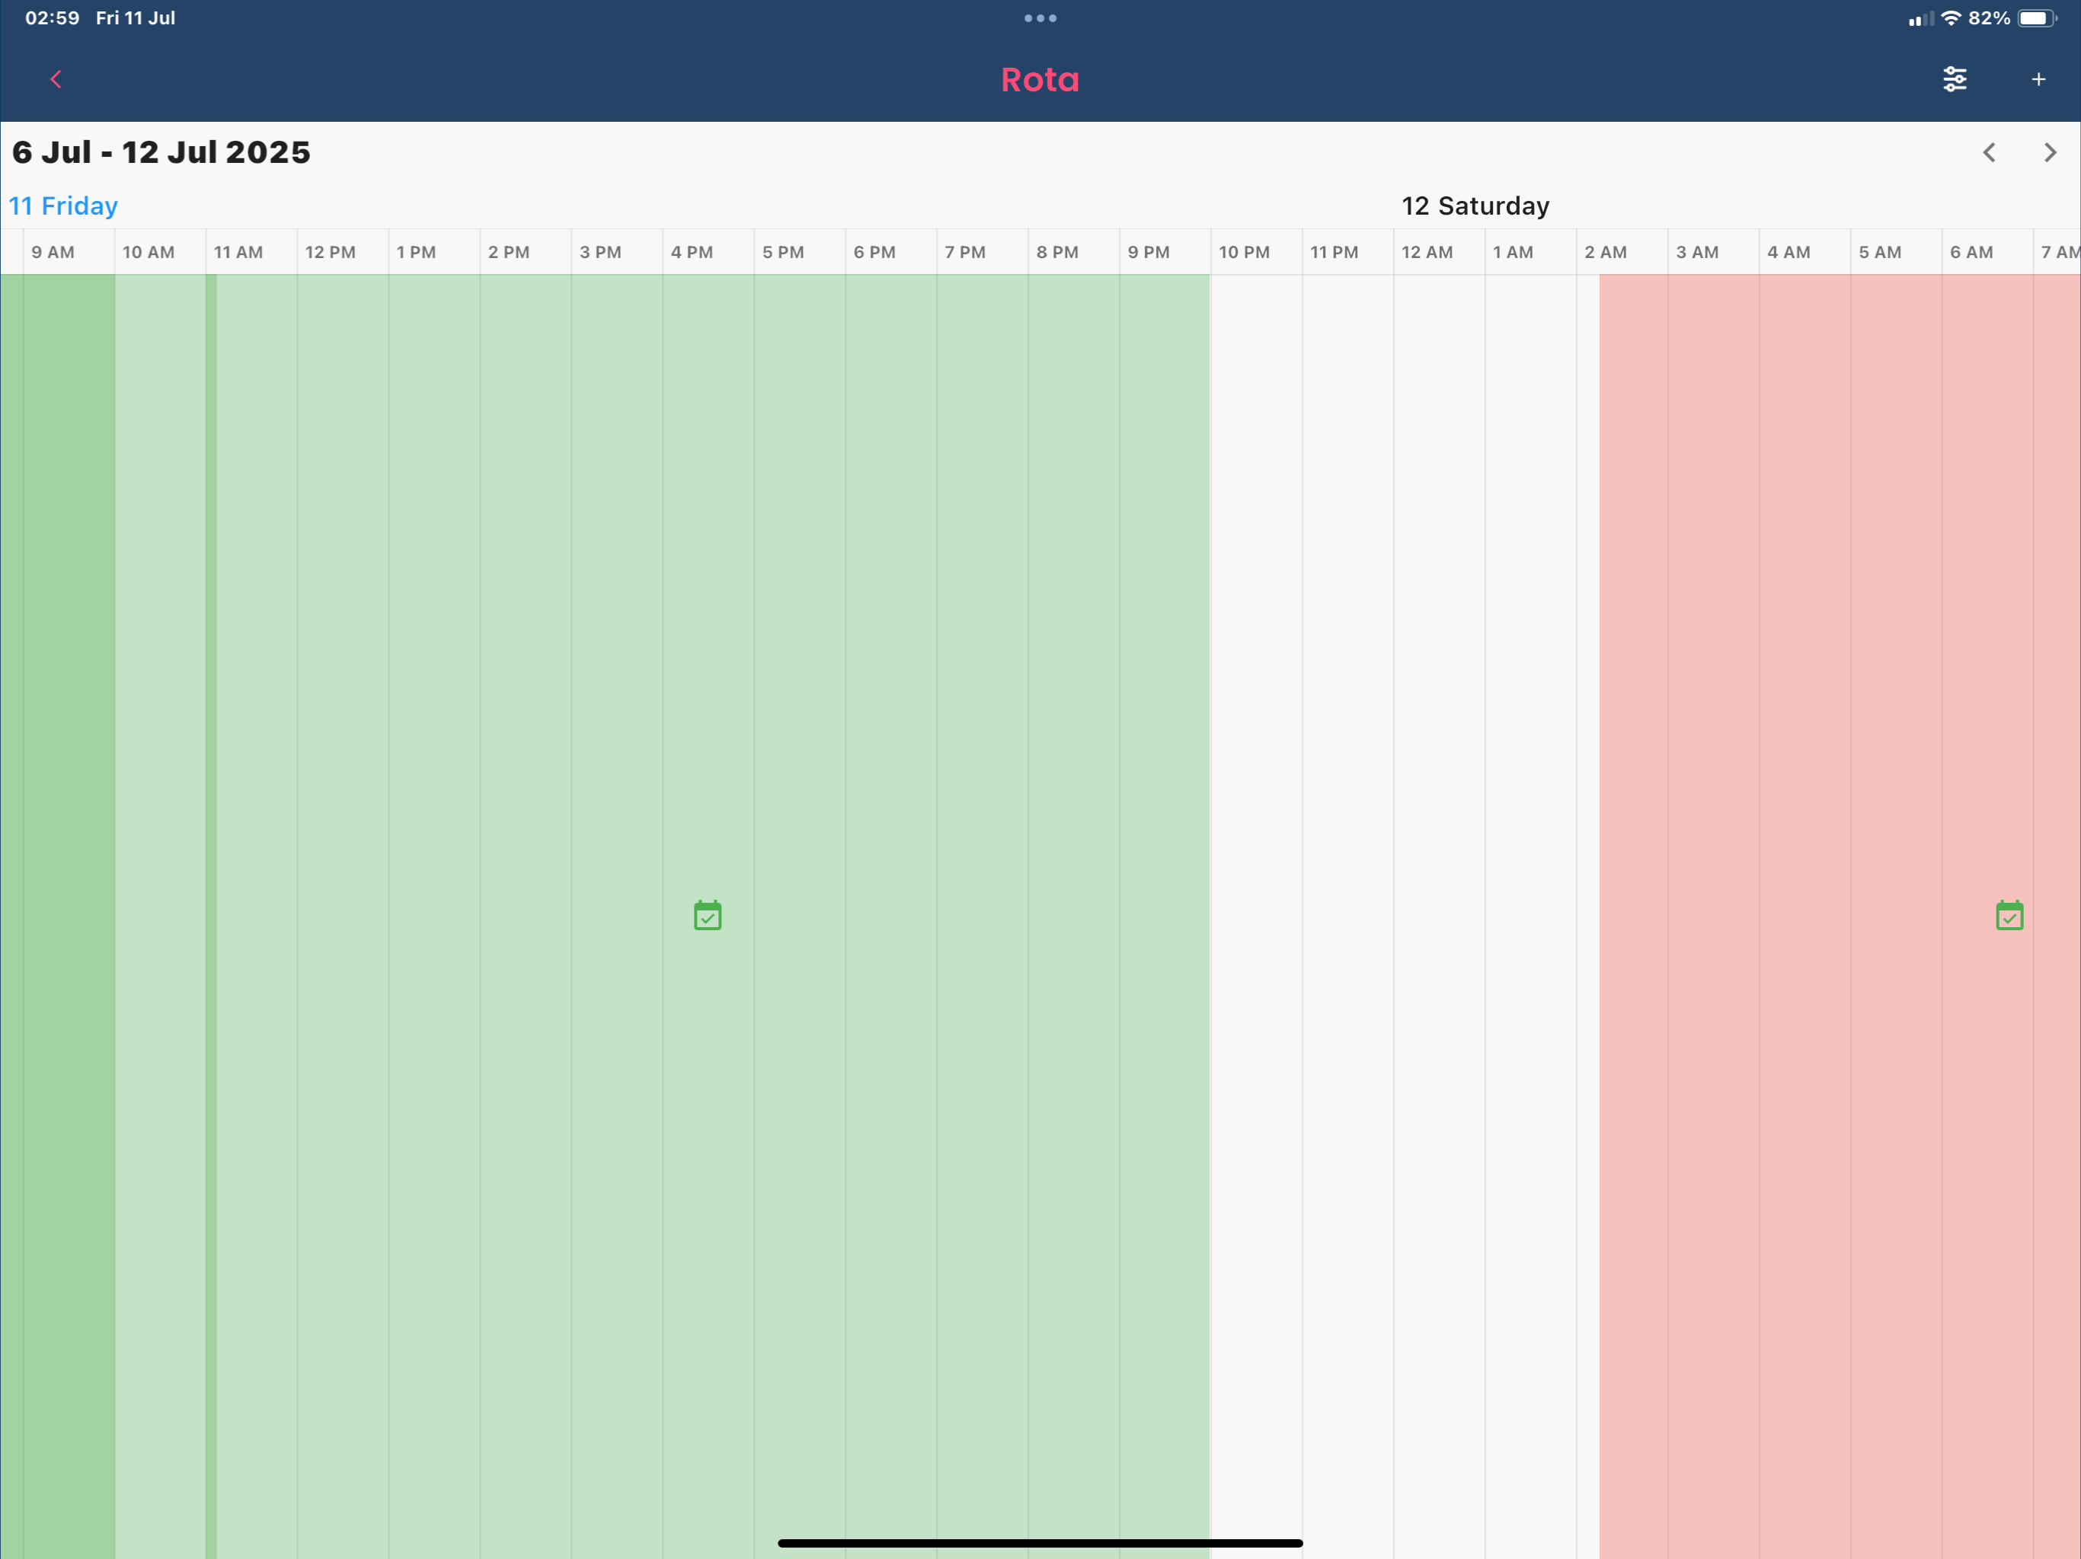The height and width of the screenshot is (1559, 2081).
Task: Select the dark green block at 9 AM
Action: (57, 917)
